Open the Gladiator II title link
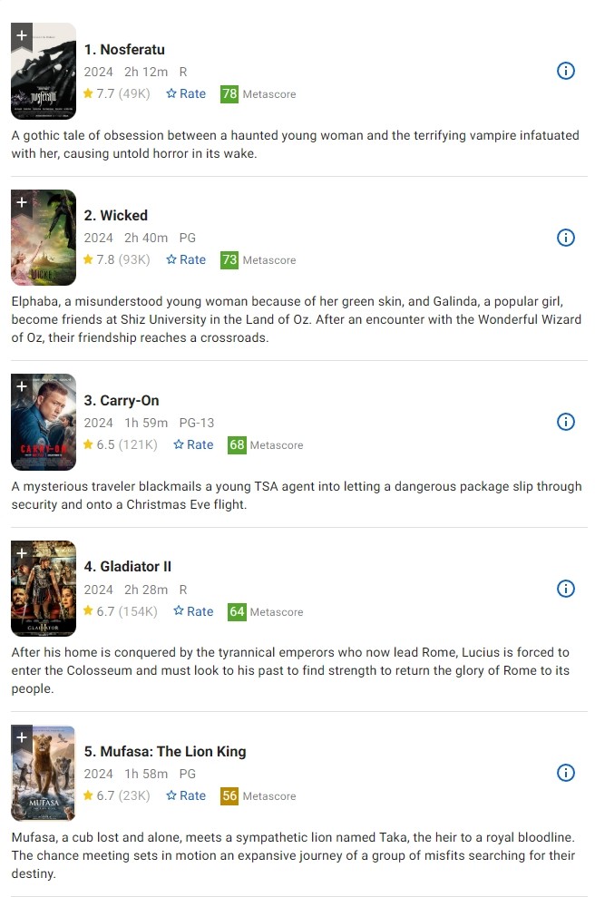The width and height of the screenshot is (595, 897). [128, 566]
